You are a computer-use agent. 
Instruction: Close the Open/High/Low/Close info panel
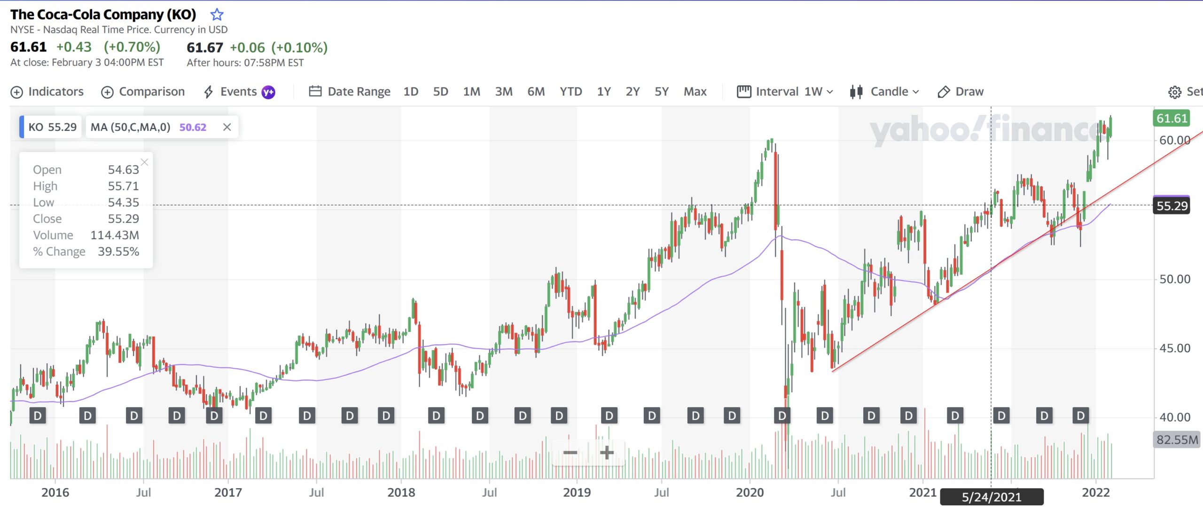tap(145, 162)
